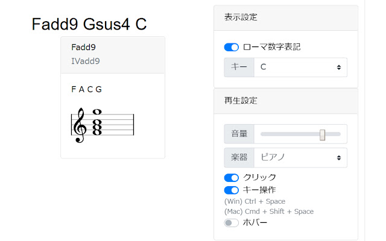Click the Fadd9 Gsus4 C heading
The height and width of the screenshot is (241, 386).
[x=89, y=24]
